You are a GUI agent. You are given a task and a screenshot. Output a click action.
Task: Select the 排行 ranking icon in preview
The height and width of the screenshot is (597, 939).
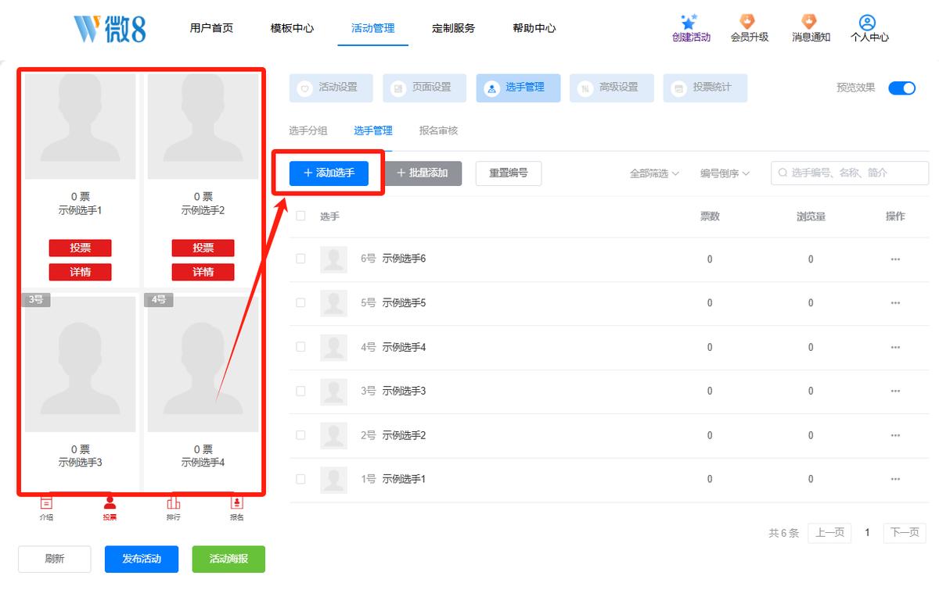tap(173, 503)
